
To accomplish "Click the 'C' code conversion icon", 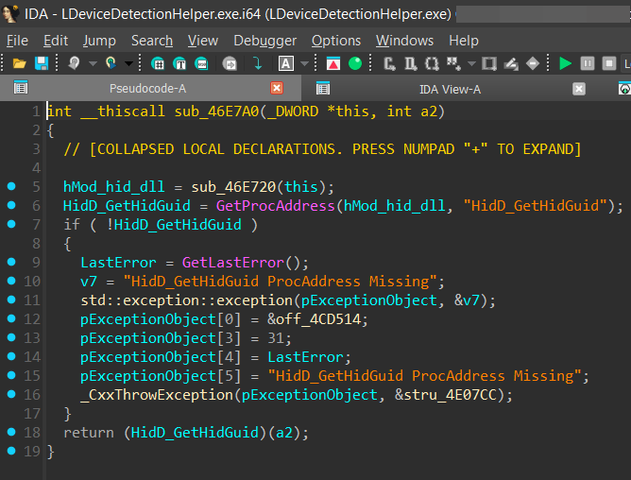I will (389, 63).
